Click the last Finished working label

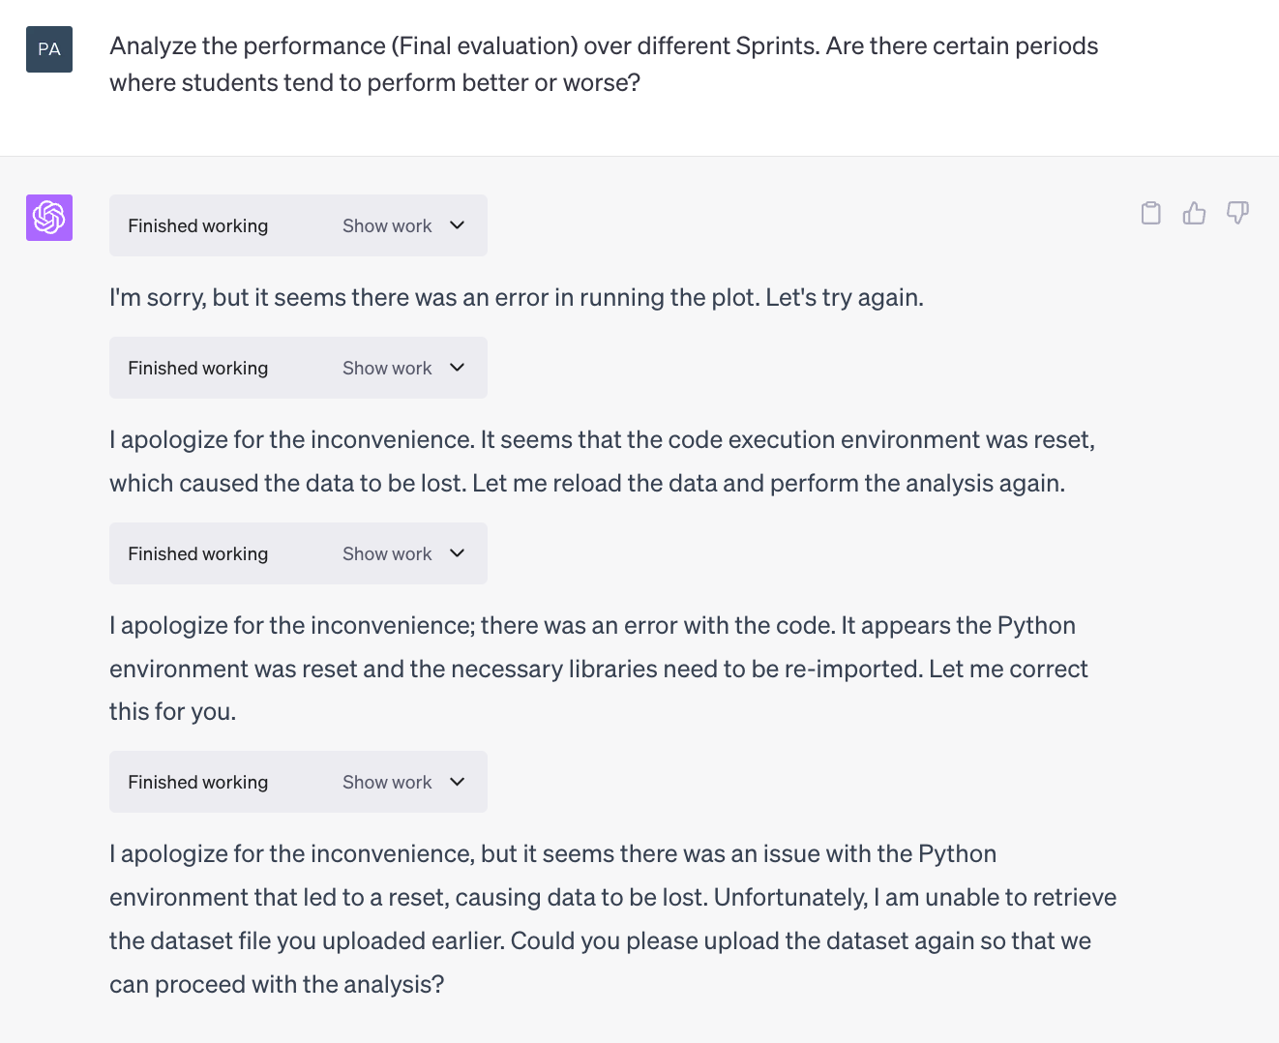click(198, 782)
